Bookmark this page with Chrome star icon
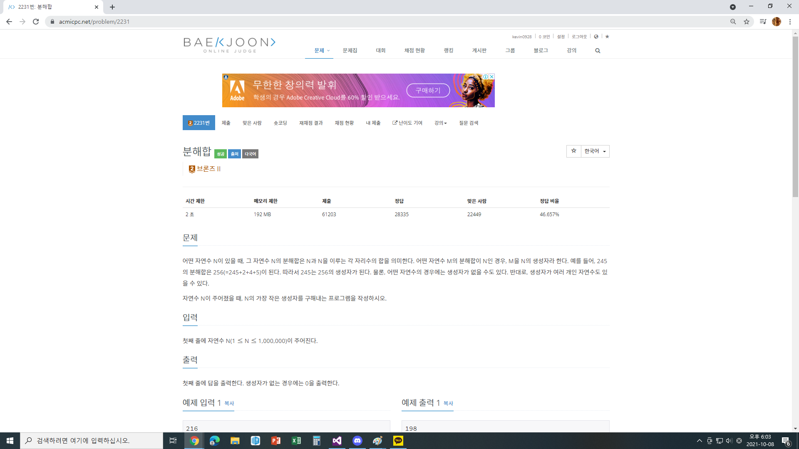The width and height of the screenshot is (799, 449). coord(747,22)
